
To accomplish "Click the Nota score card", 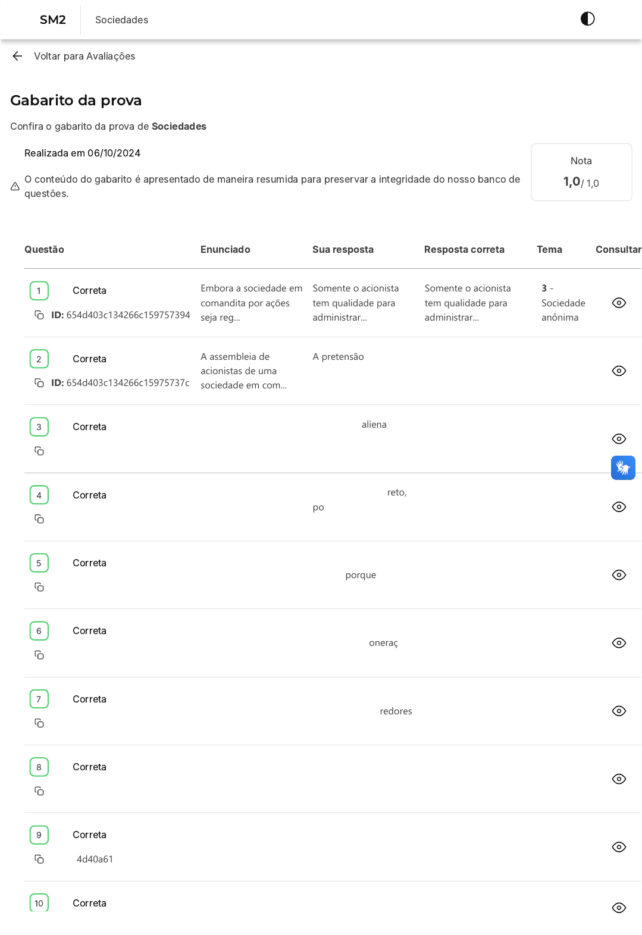I will coord(581,172).
